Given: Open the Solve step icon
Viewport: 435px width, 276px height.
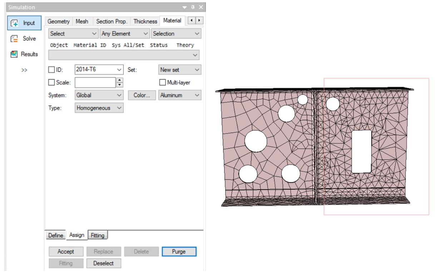Looking at the screenshot, I should pos(15,39).
